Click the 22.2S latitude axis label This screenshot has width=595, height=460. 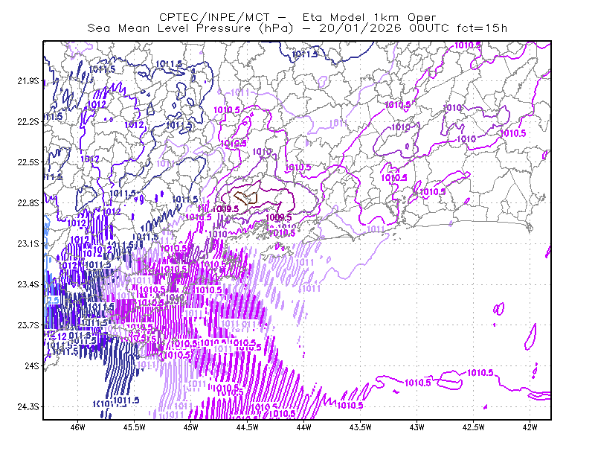pyautogui.click(x=28, y=121)
